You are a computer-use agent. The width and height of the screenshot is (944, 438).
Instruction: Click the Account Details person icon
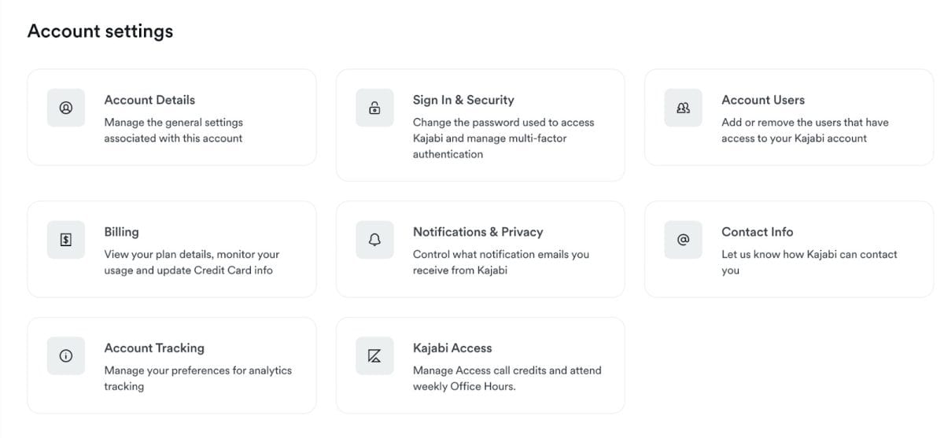66,108
